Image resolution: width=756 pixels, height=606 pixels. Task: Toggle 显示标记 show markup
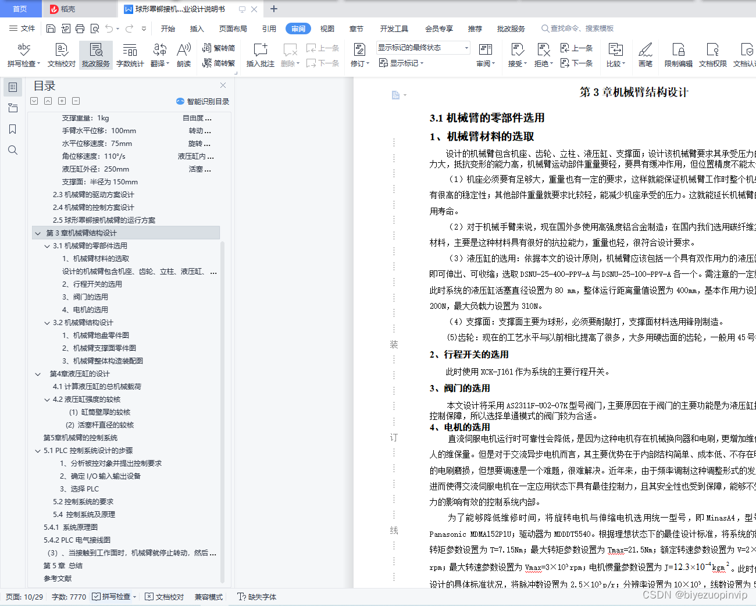pos(401,63)
